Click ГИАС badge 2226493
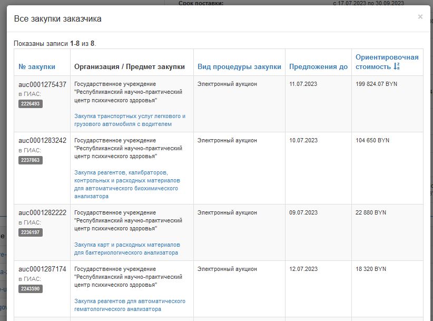The width and height of the screenshot is (433, 321). [x=31, y=104]
